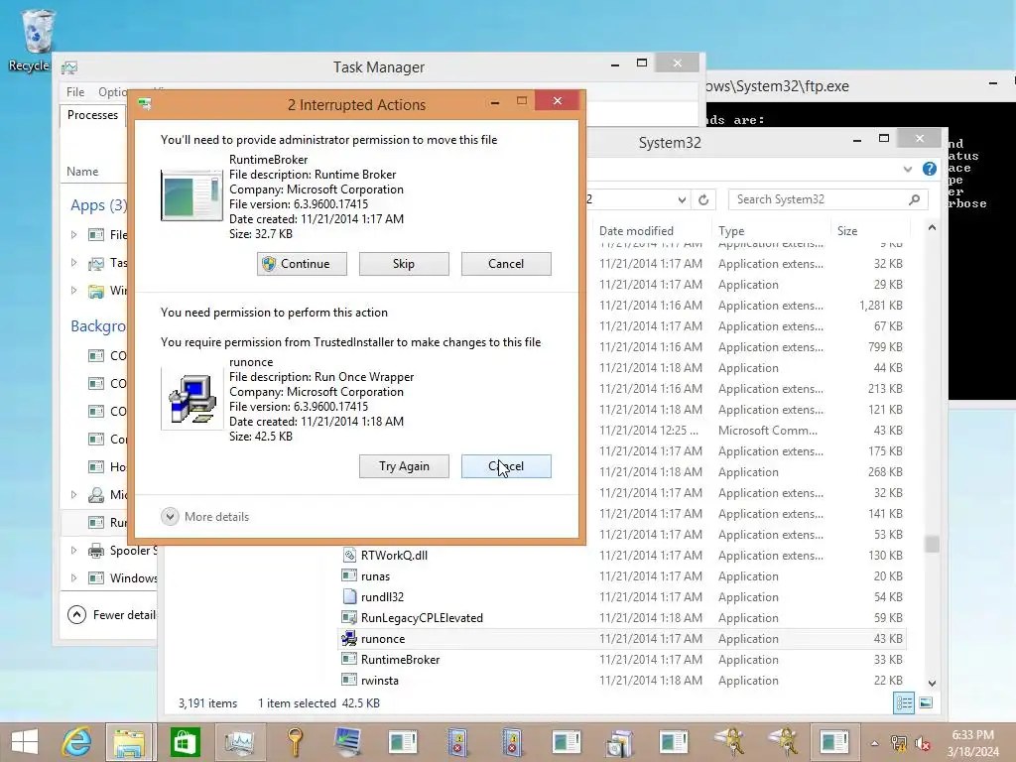The height and width of the screenshot is (762, 1016).
Task: Click the monitor with checkmark taskbar icon
Action: pos(348,742)
